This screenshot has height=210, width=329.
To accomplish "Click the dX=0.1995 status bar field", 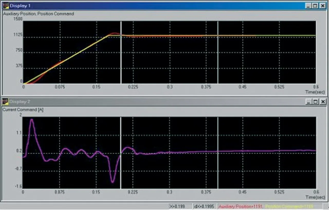I will click(x=205, y=206).
